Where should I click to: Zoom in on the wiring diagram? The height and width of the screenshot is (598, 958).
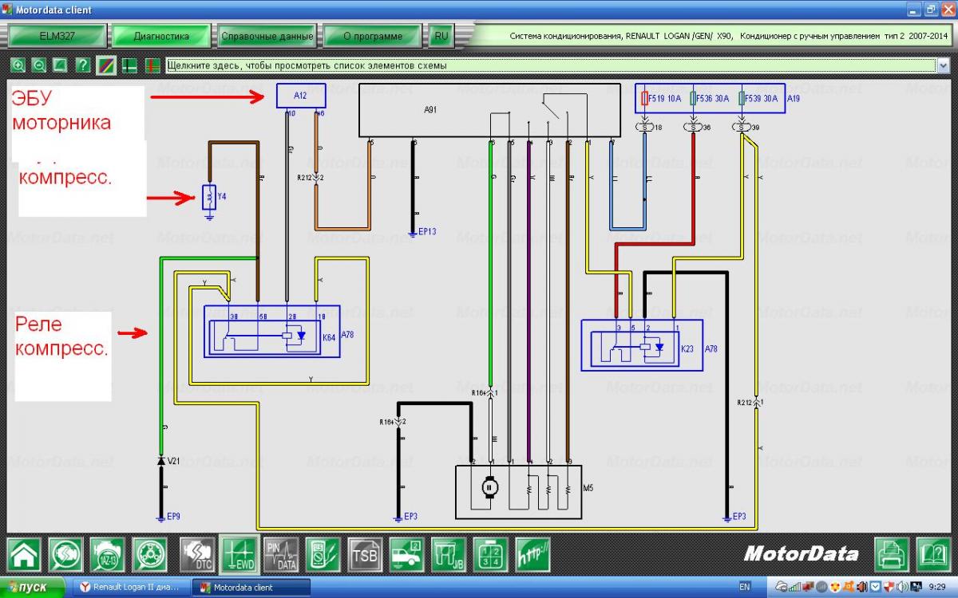(x=18, y=65)
